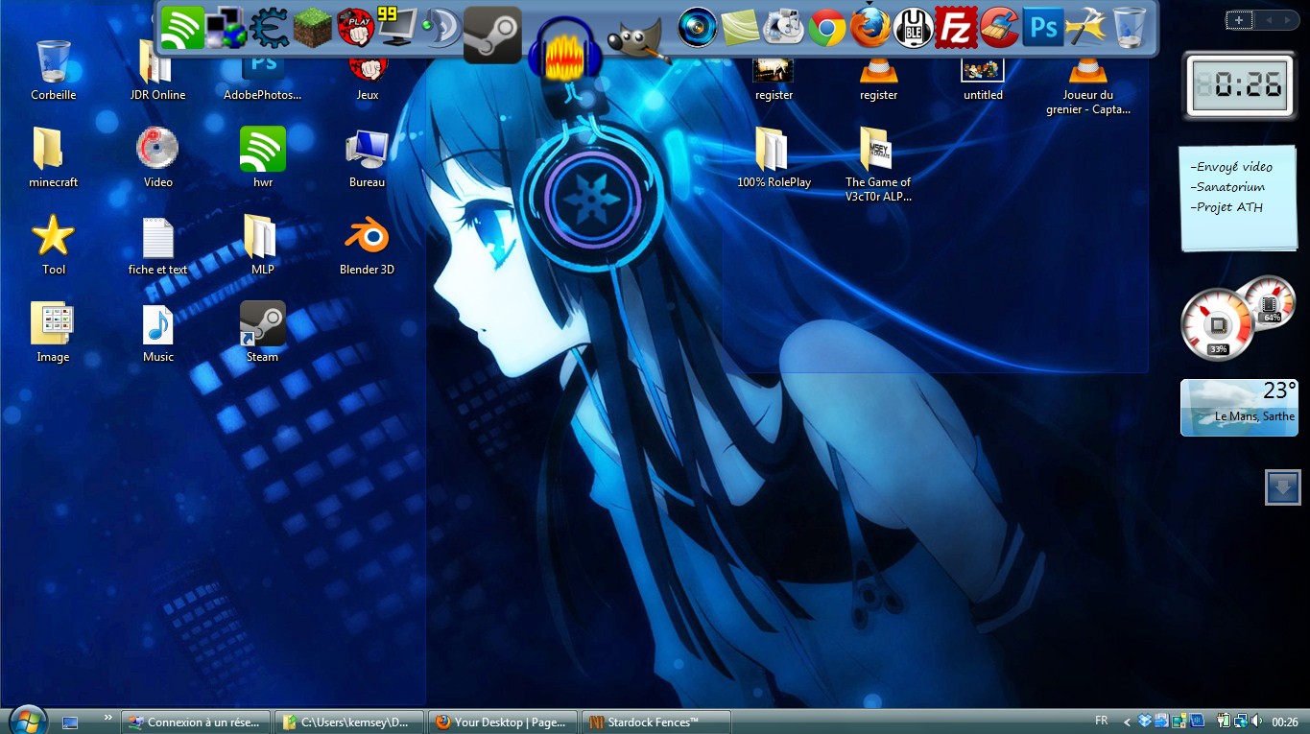Launch Cheat Engine from the dock
Viewport: 1310px width, 734px height.
click(270, 29)
